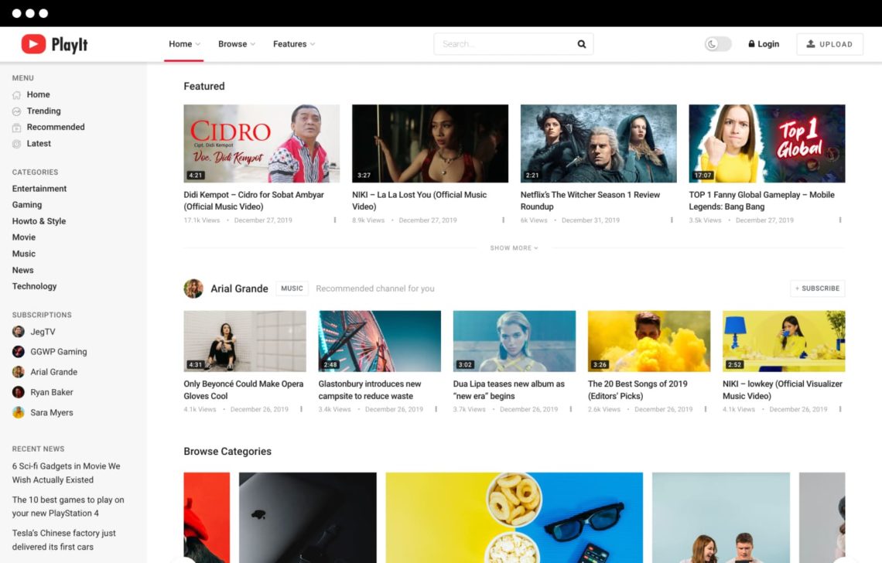
Task: Click the Latest icon in the sidebar menu
Action: [x=17, y=143]
